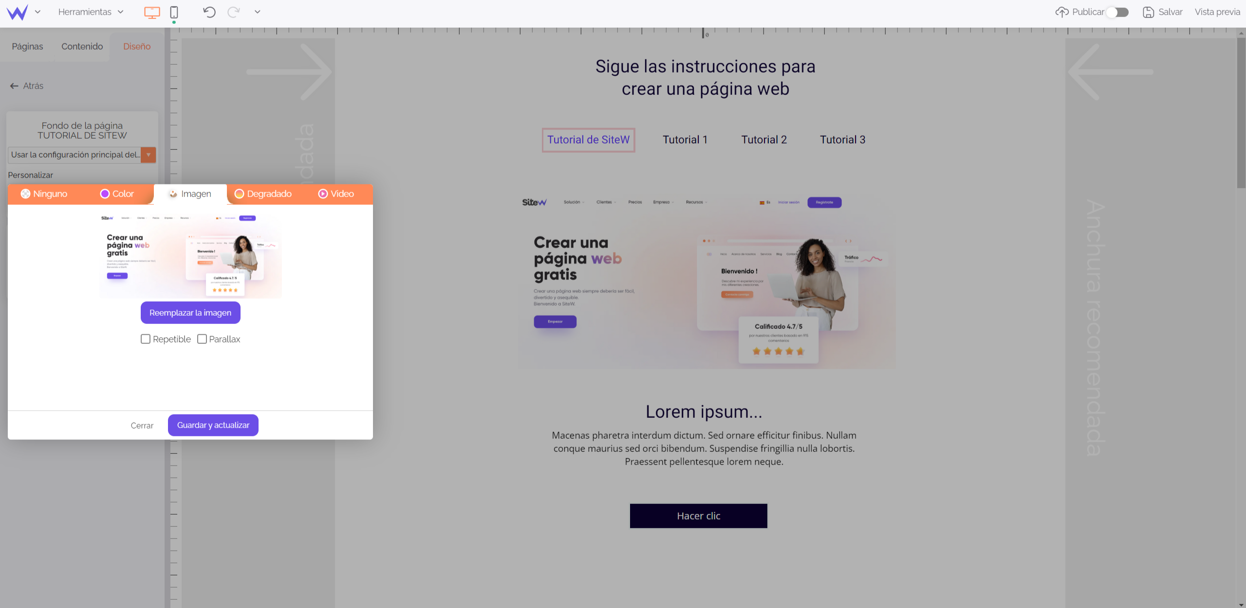Enable the Parallax checkbox

coord(202,339)
